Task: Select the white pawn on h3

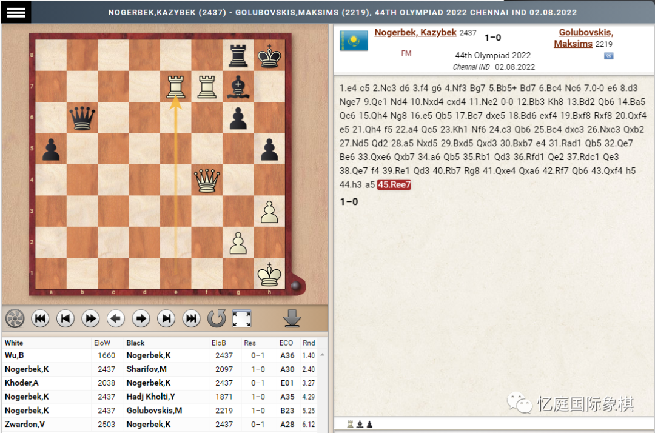Action: (x=269, y=211)
